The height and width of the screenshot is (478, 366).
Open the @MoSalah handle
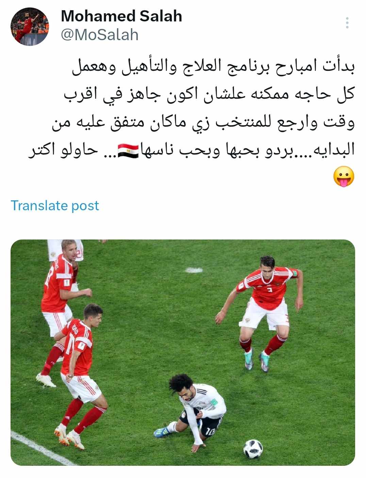click(x=100, y=35)
